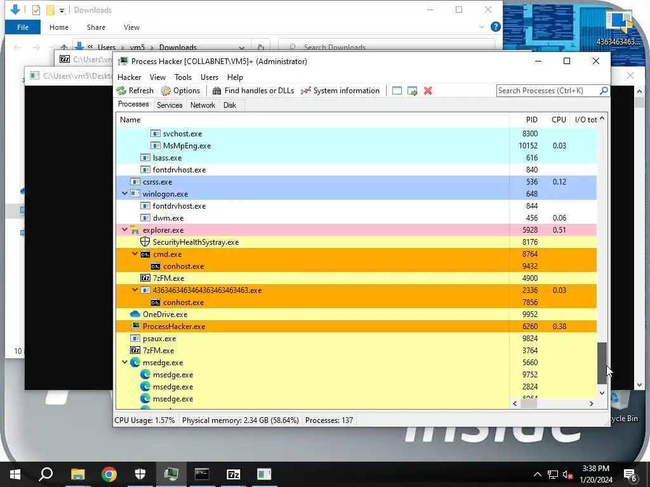Viewport: 650px width, 487px height.
Task: Click the process list scroll down arrow
Action: 602,393
